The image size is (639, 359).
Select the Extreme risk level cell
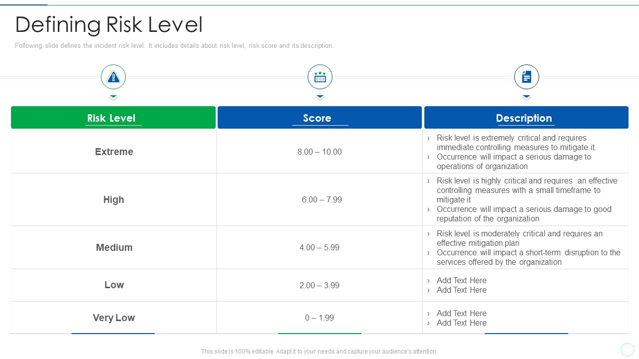click(x=114, y=152)
